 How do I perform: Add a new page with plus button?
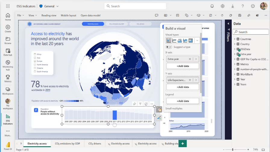[183, 144]
